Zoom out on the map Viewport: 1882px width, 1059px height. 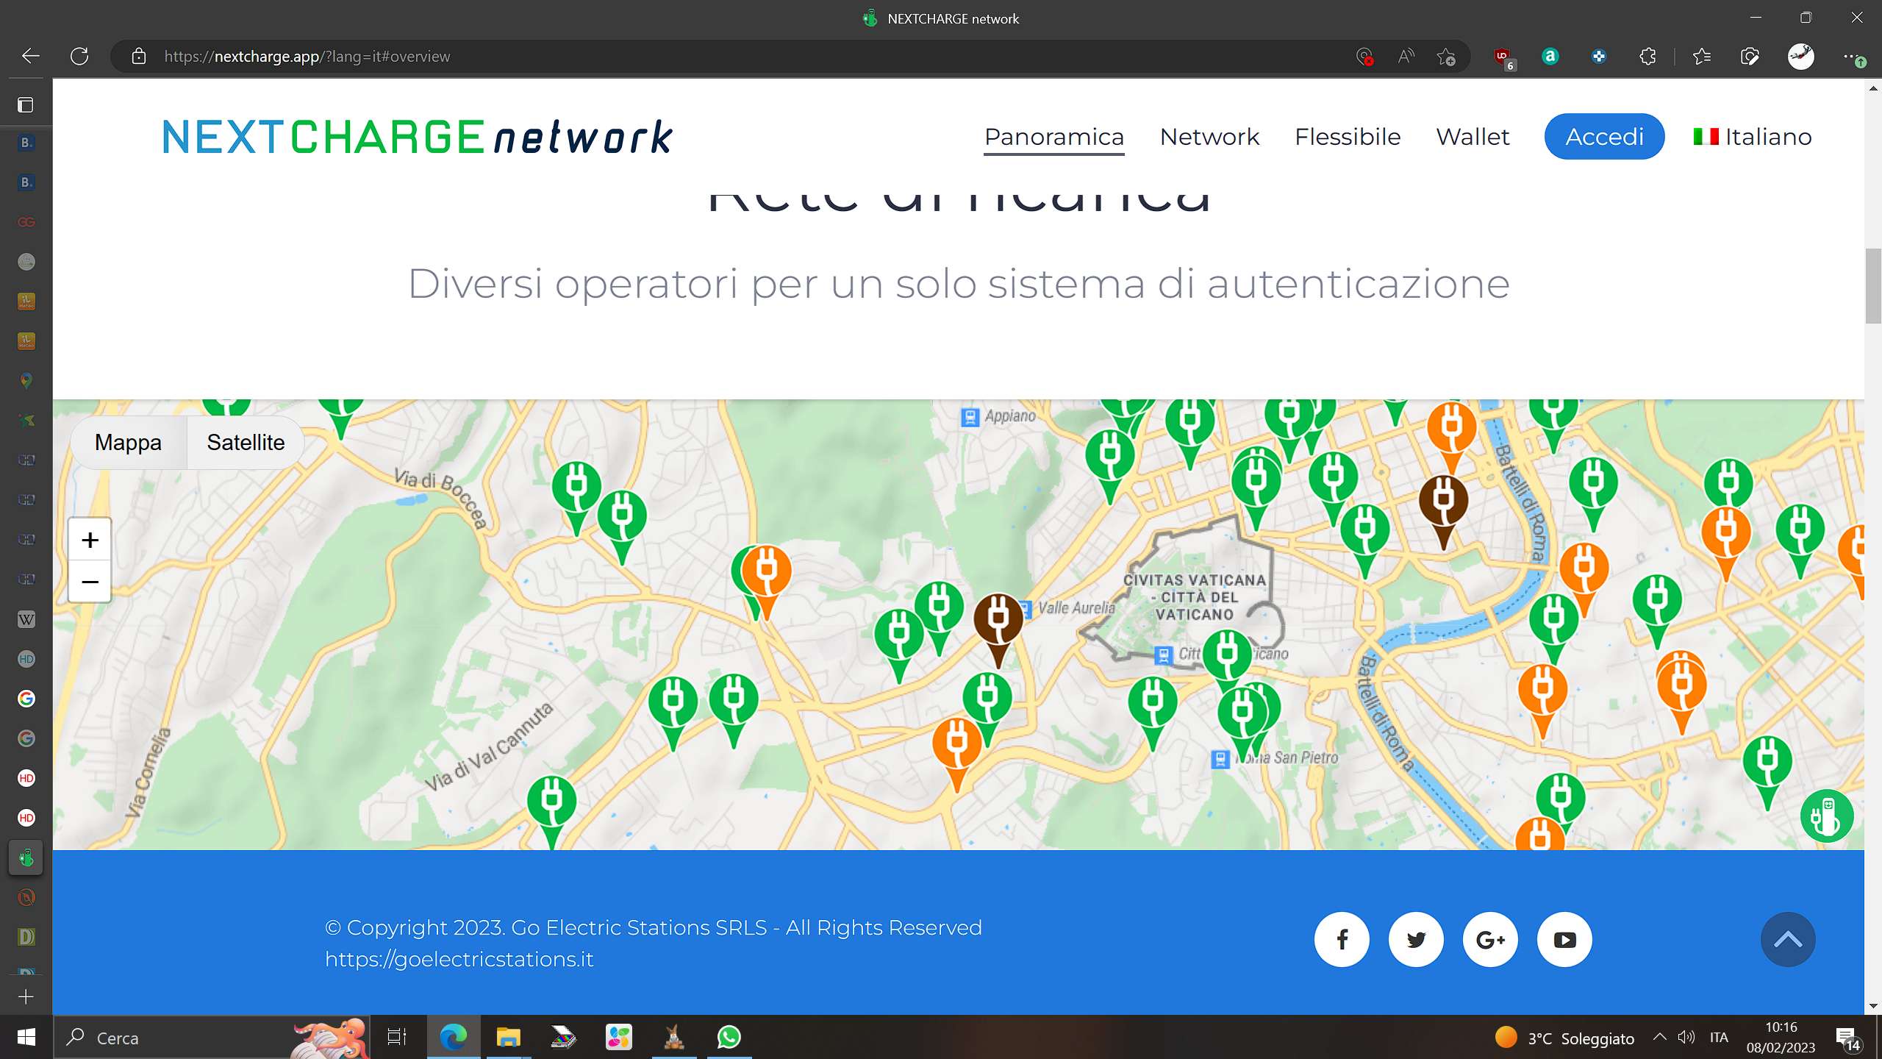(90, 582)
